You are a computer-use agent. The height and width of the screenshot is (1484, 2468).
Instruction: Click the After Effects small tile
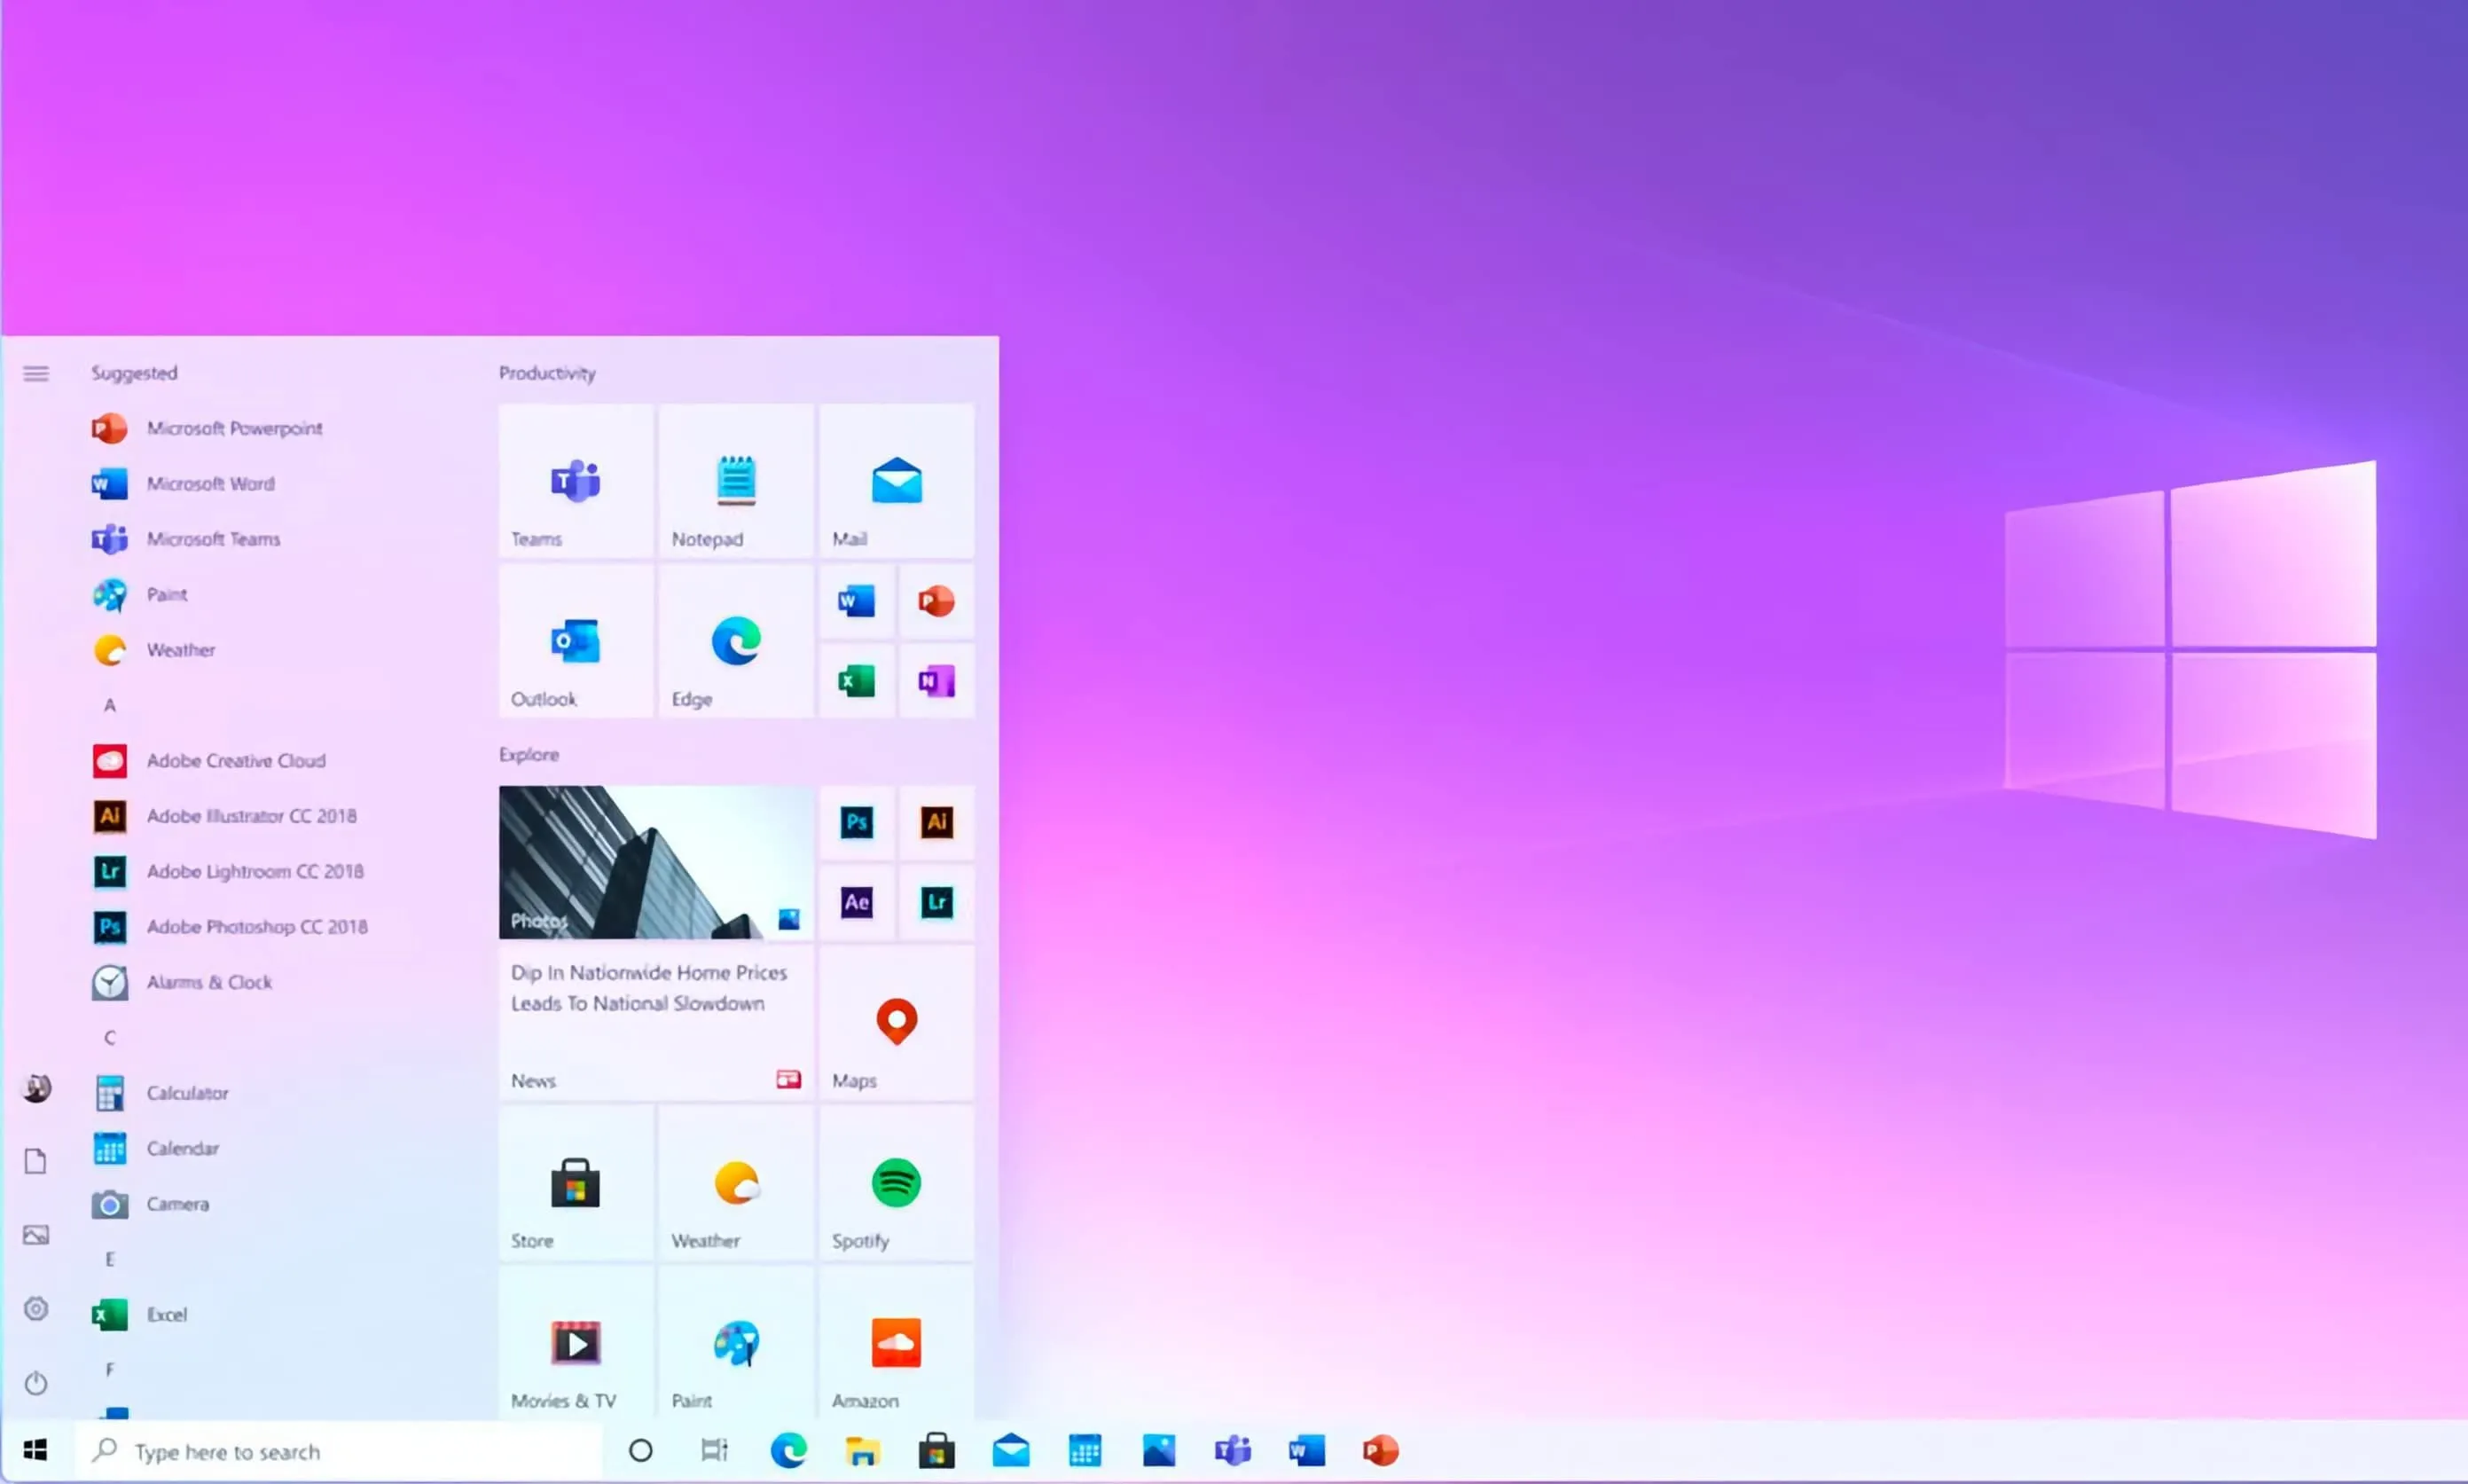click(857, 902)
